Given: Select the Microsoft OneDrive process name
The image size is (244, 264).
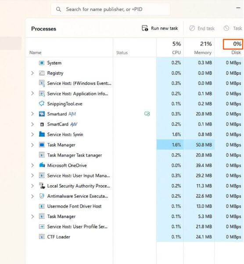Looking at the screenshot, I should 67,165.
